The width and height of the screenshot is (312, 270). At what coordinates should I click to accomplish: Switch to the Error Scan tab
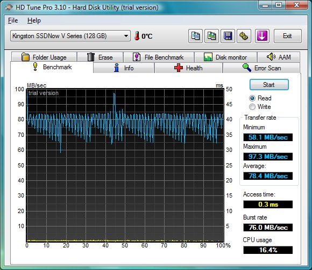(x=261, y=68)
